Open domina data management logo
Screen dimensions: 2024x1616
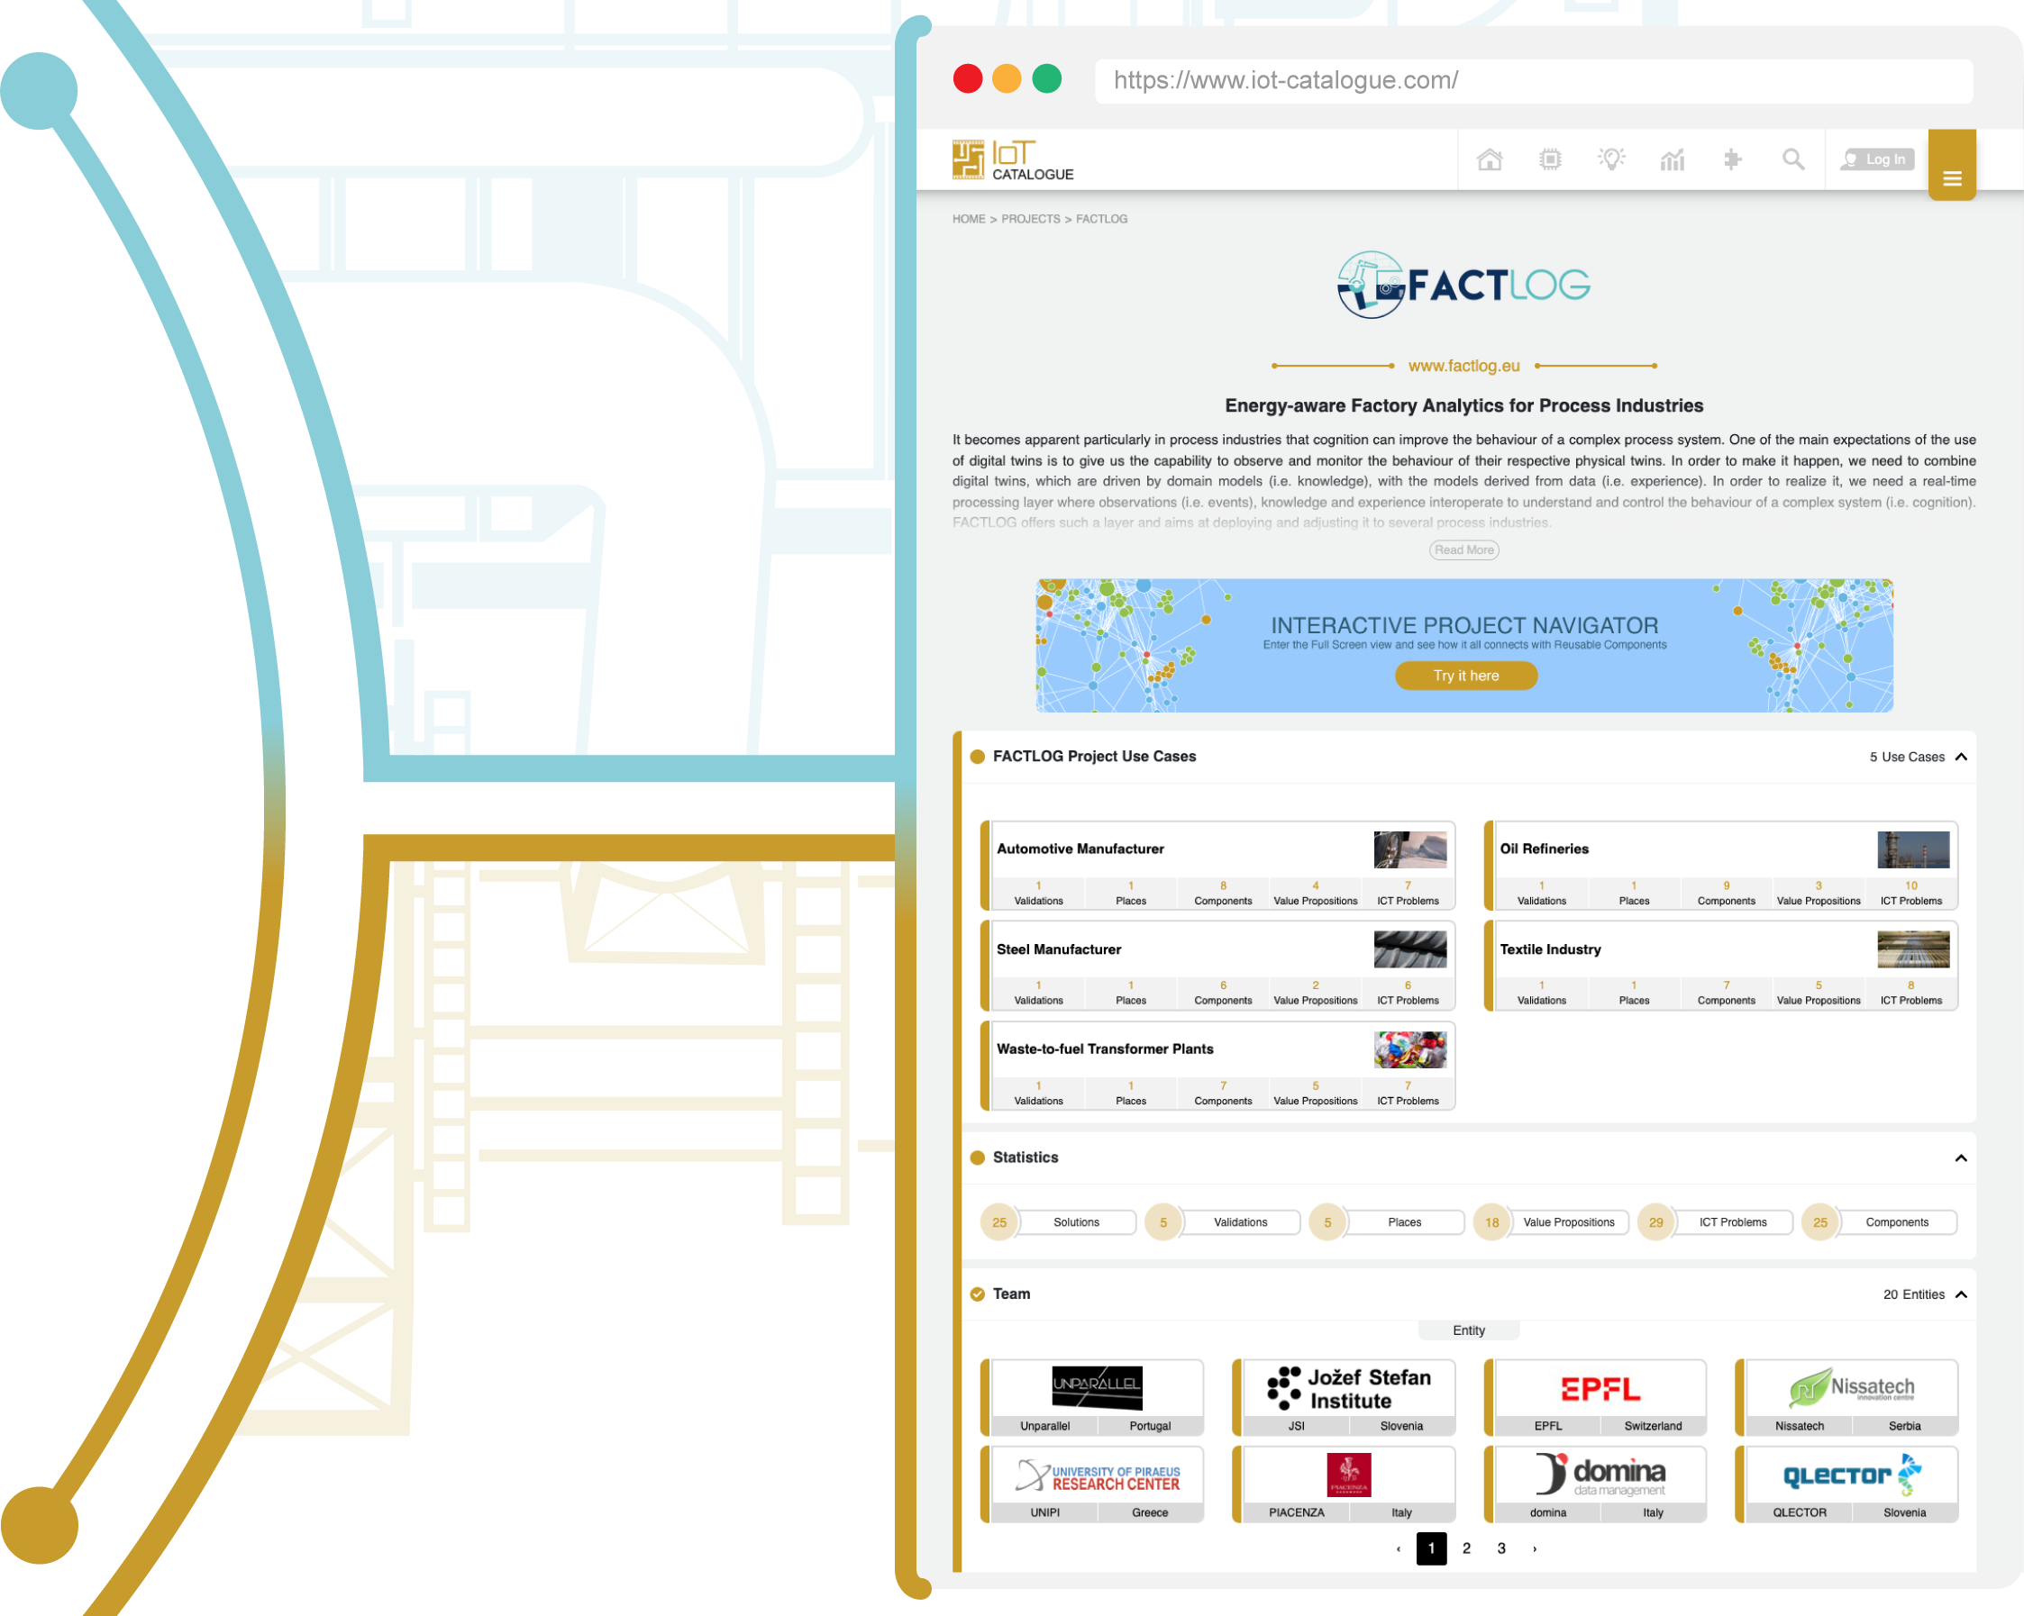pos(1600,1475)
